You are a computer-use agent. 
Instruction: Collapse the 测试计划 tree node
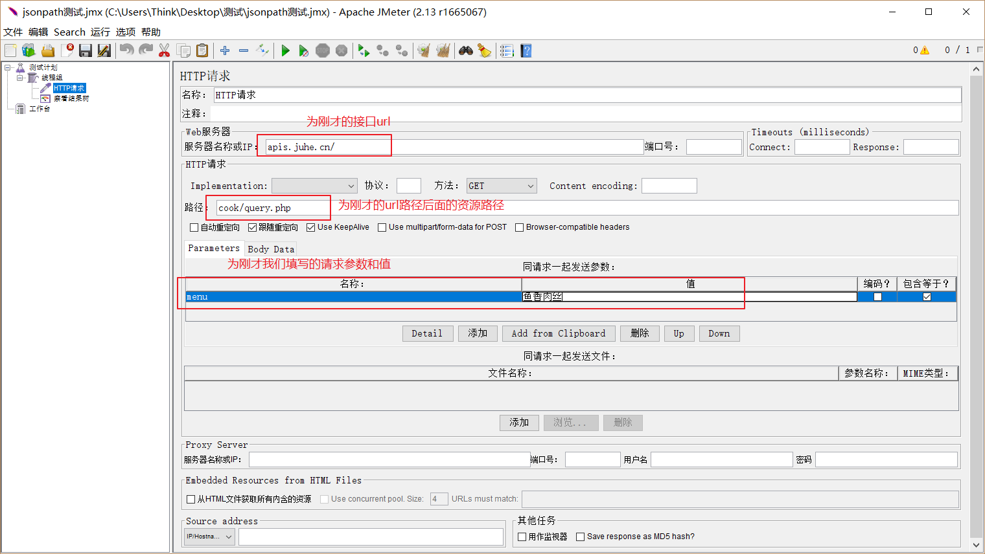coord(8,67)
